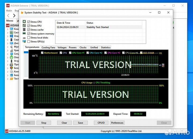Screen dimensions: 193x139
Task: Click the AIDA64 icon in status bar
Action: point(7,131)
